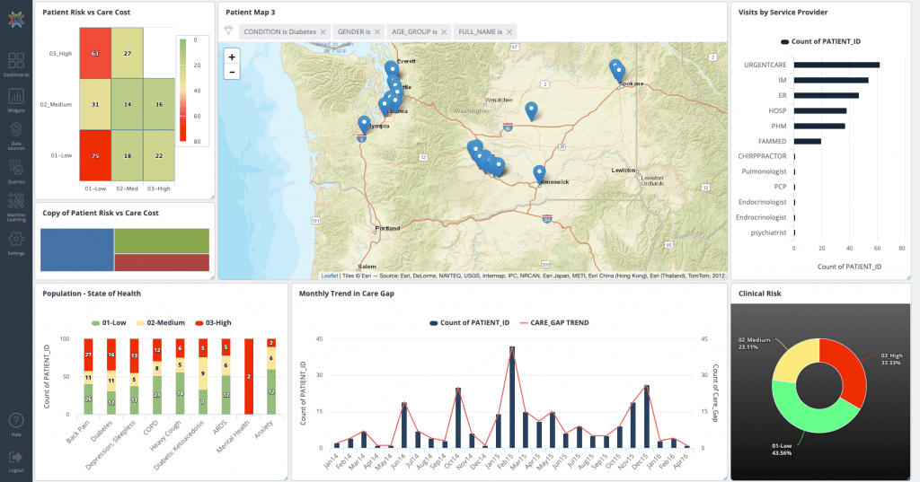The height and width of the screenshot is (482, 920).
Task: Zoom in on the patient map
Action: tap(232, 57)
